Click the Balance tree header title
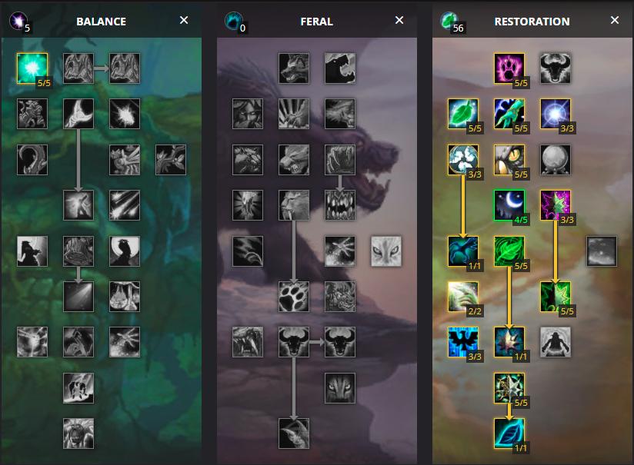Screen dimensions: 634x465 coord(101,22)
